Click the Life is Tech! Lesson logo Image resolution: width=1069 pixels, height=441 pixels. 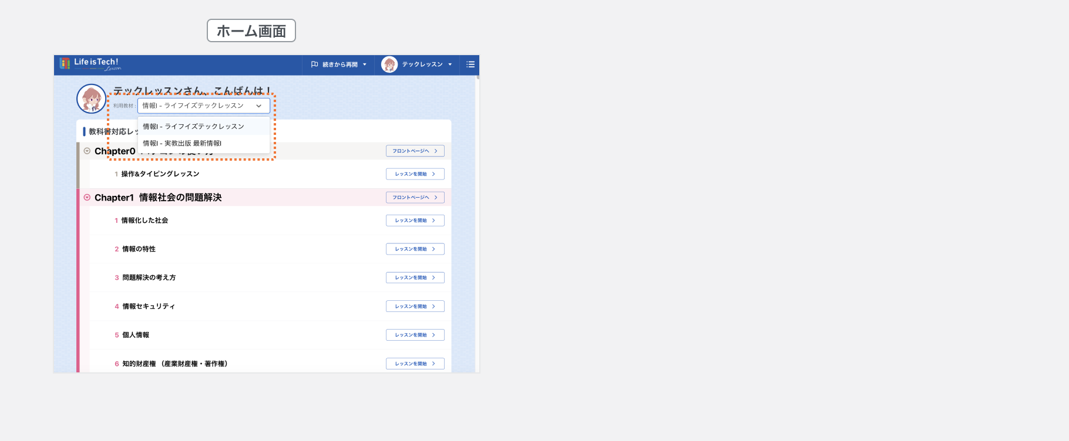tap(90, 64)
